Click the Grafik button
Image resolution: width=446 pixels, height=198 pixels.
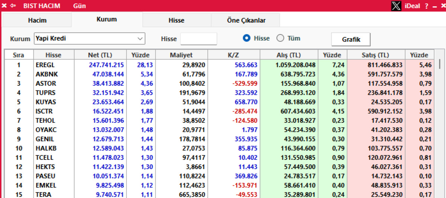point(351,39)
